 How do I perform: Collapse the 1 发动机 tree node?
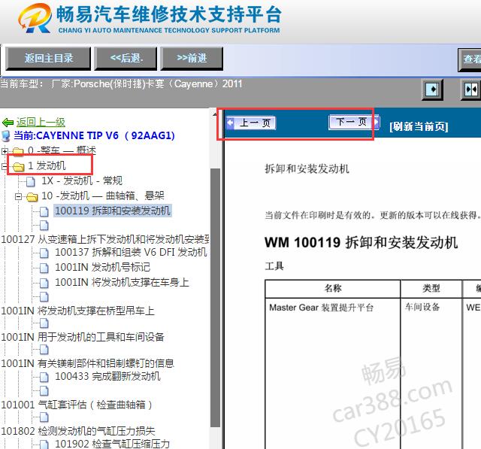coord(5,166)
